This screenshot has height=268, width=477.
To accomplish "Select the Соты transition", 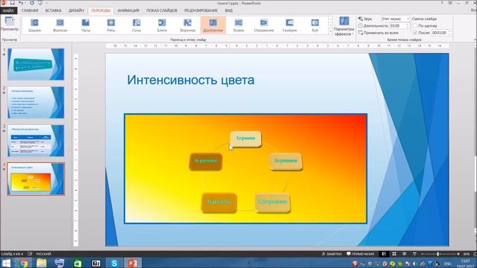I will 136,25.
